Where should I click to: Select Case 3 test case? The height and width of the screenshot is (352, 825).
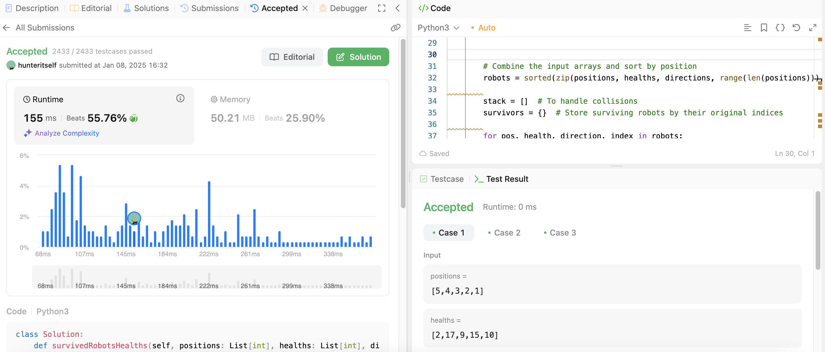[559, 233]
